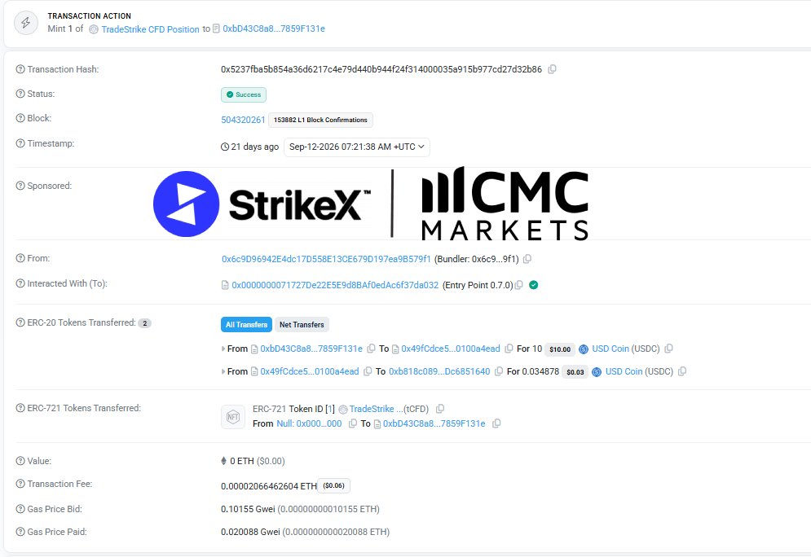Click the ($0.06) transaction fee badge
This screenshot has width=811, height=557.
tap(333, 485)
